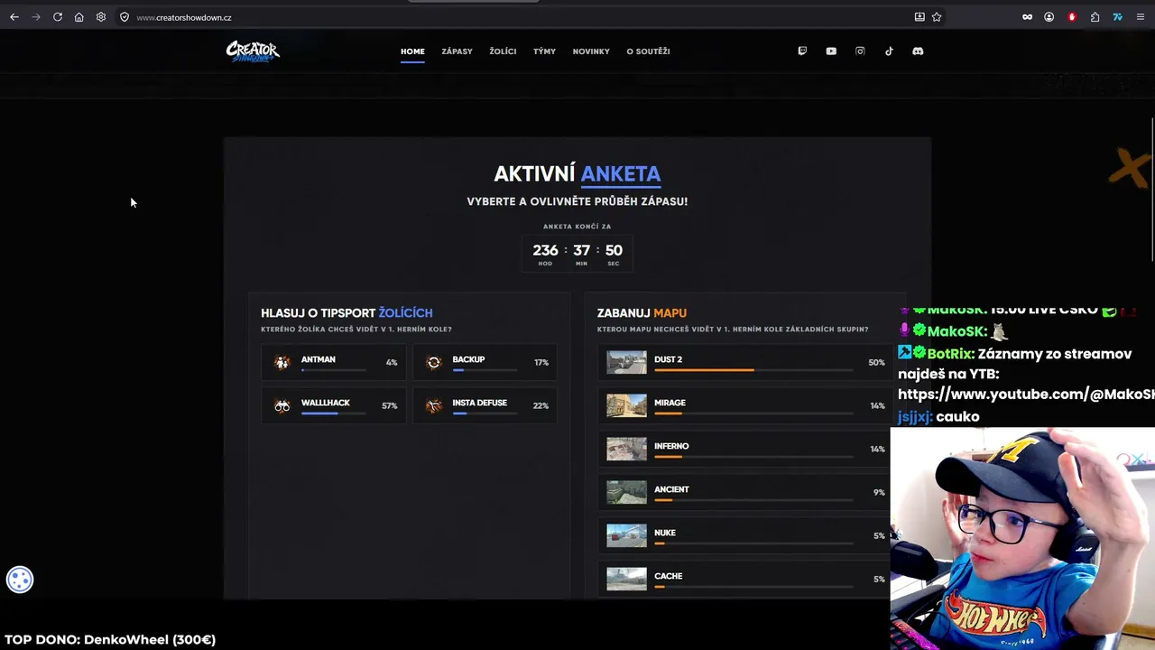Toggle the reader view icon in address bar

[x=919, y=17]
